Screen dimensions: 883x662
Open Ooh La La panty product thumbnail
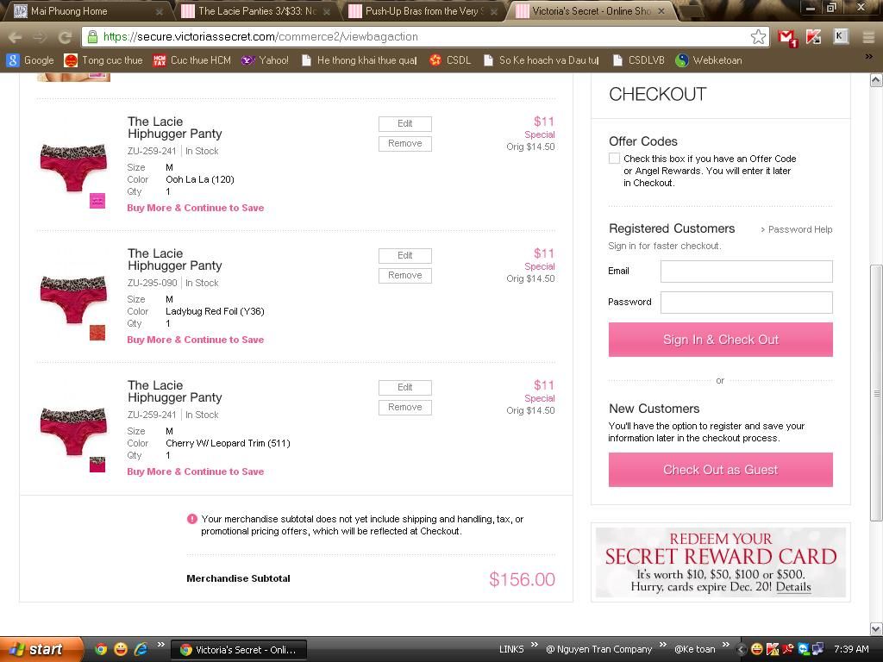73,167
